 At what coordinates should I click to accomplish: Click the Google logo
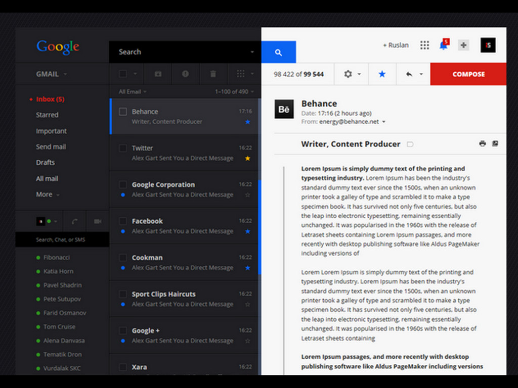[x=58, y=47]
